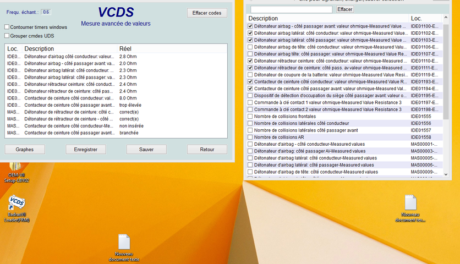
Task: Select row with value non insérée
Action: click(x=116, y=126)
